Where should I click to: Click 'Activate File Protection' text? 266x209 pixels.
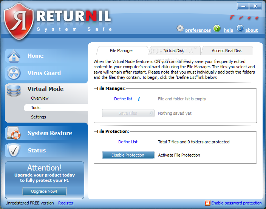(179, 155)
